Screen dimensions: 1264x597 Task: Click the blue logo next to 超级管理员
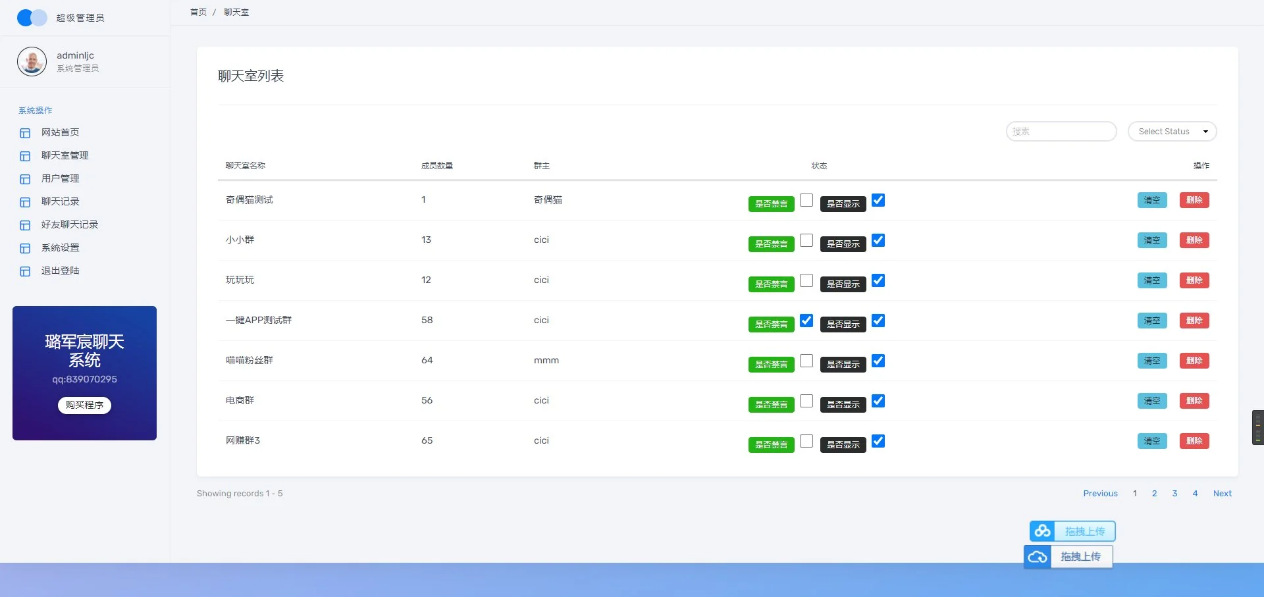(x=32, y=18)
